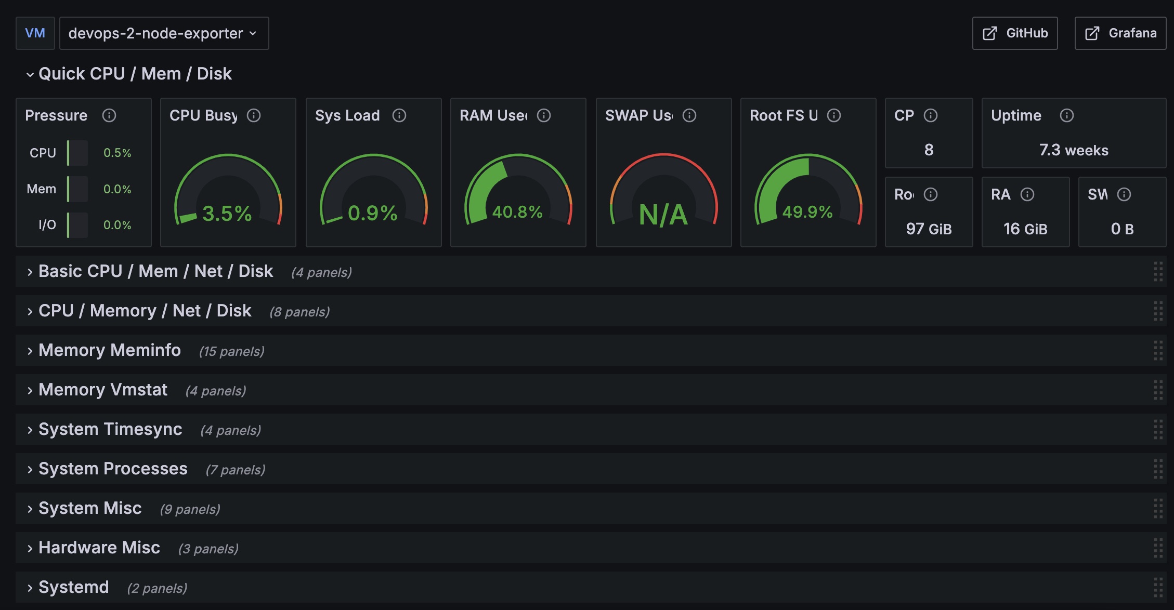Click the Root FS Used info icon

834,115
